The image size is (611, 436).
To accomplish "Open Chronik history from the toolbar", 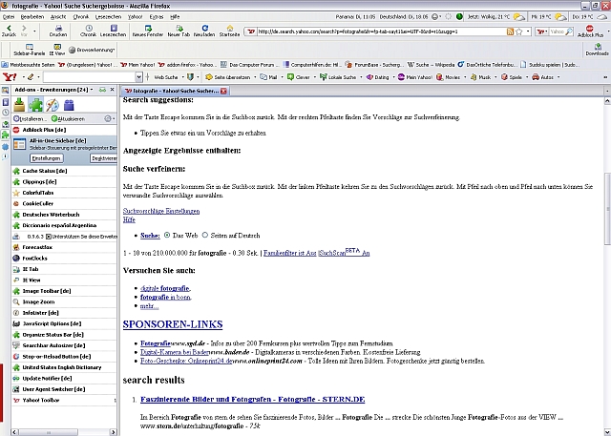I will click(x=89, y=29).
